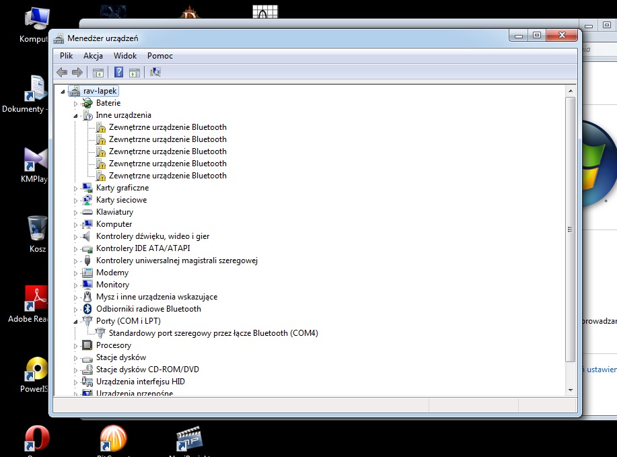The width and height of the screenshot is (617, 457).
Task: Click the Inne urządzenia question mark icon
Action: [87, 115]
